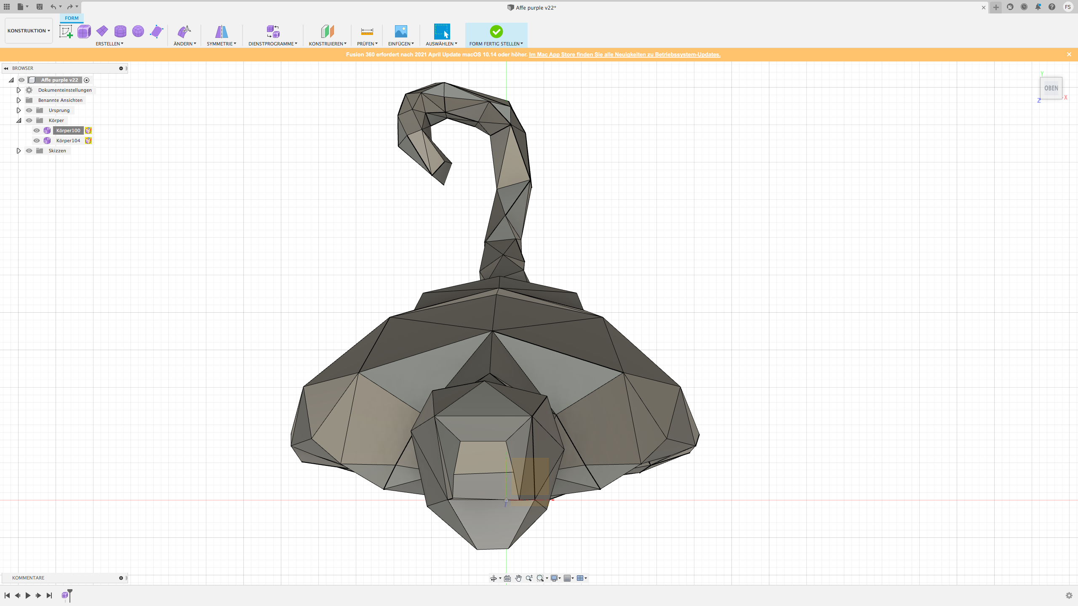Image resolution: width=1078 pixels, height=606 pixels.
Task: Open the DIENSTPROGRAMME menu
Action: (x=273, y=44)
